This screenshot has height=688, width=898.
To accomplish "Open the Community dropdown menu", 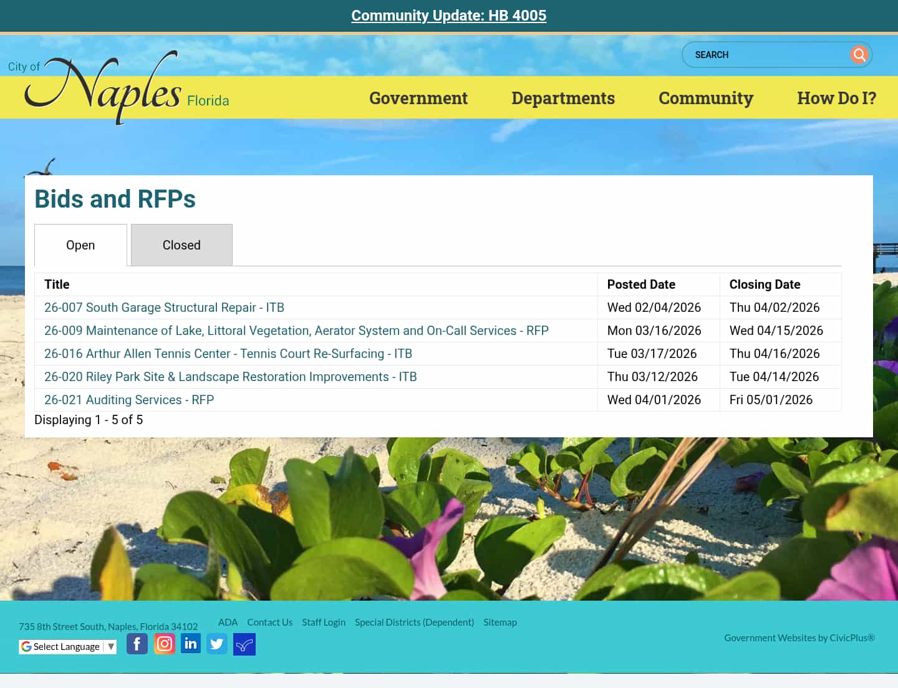I will point(705,98).
